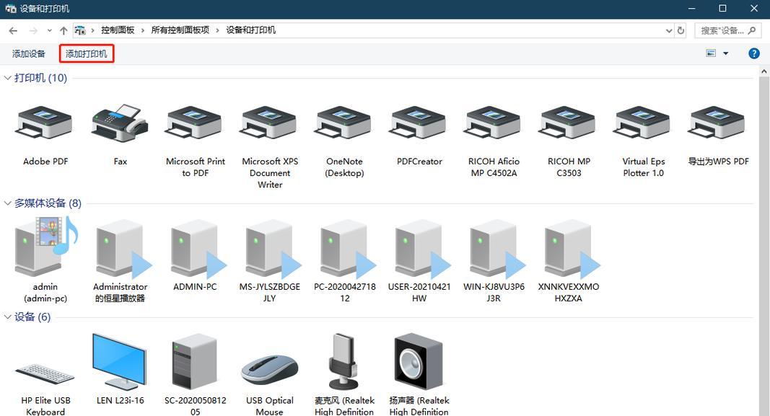Open recent locations dropdown arrow
Image resolution: width=770 pixels, height=416 pixels.
[x=49, y=30]
